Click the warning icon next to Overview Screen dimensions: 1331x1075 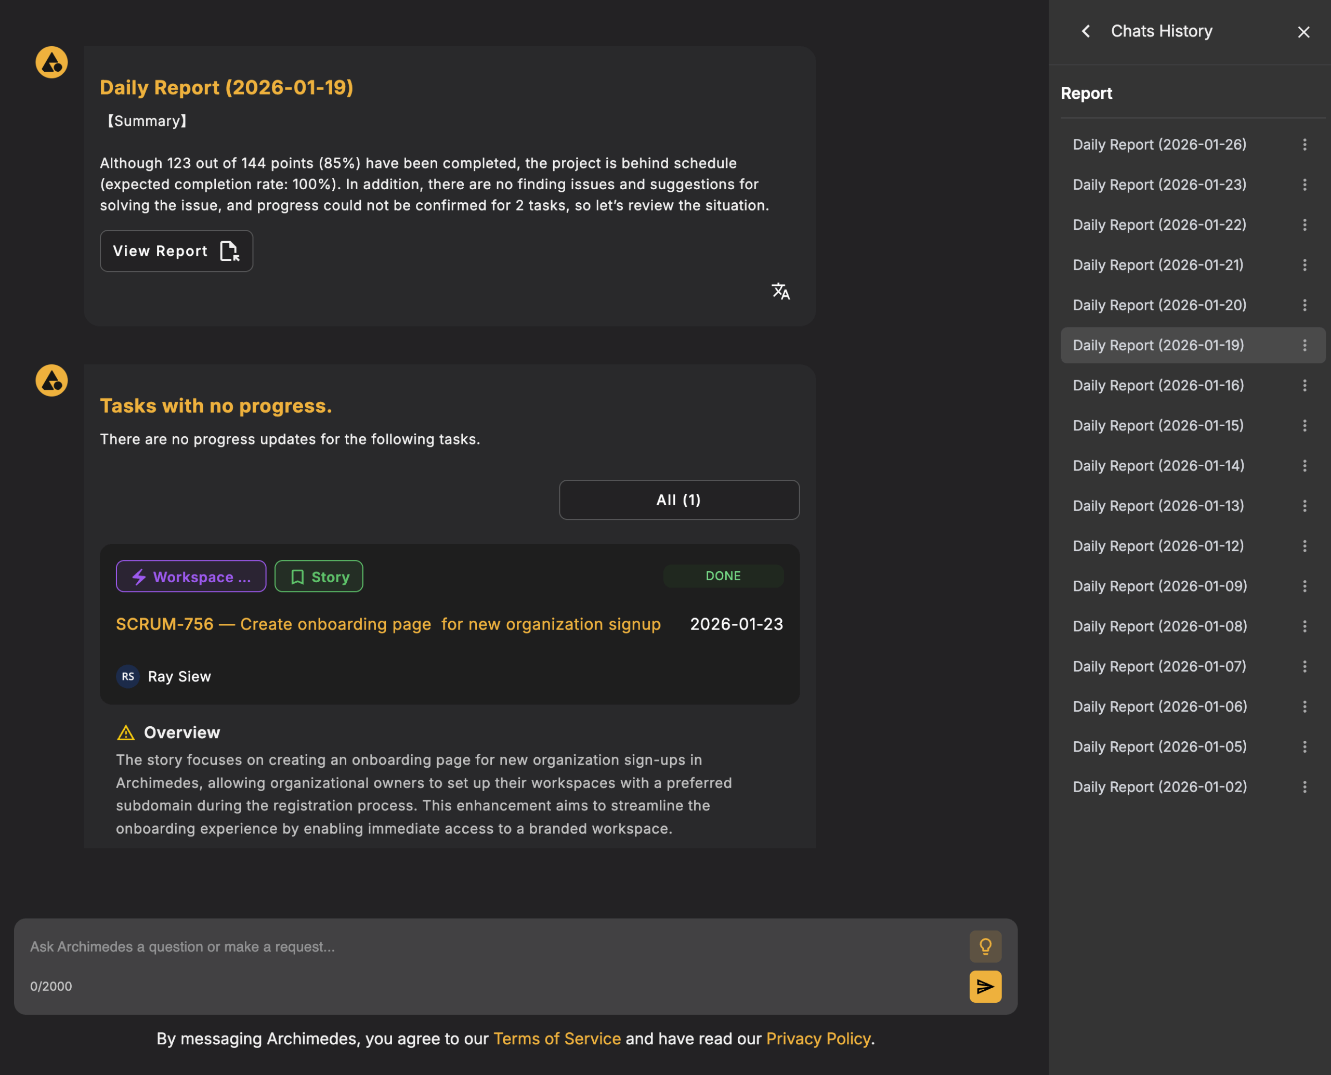coord(126,732)
